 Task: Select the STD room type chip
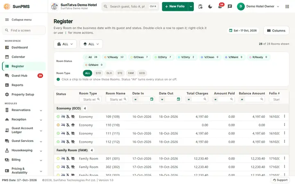[98, 73]
